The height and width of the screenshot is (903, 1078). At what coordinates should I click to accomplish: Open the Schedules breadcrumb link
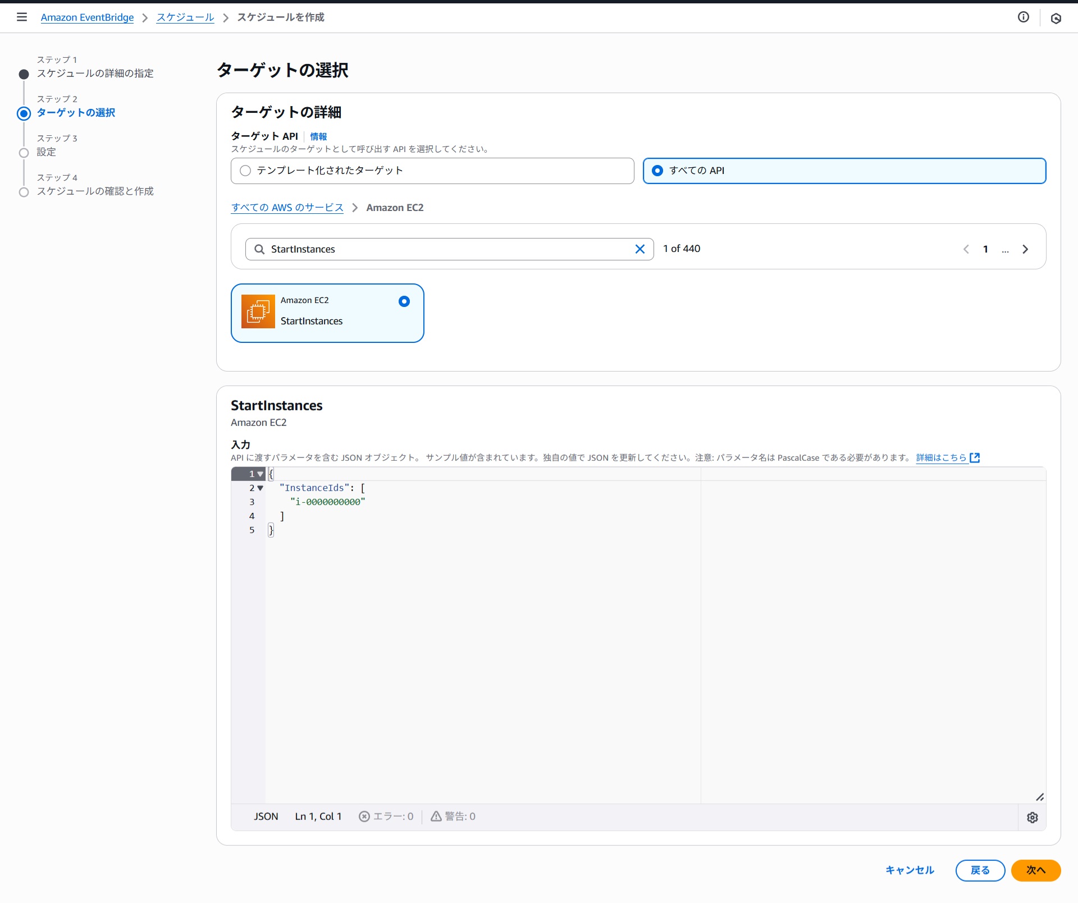(185, 17)
